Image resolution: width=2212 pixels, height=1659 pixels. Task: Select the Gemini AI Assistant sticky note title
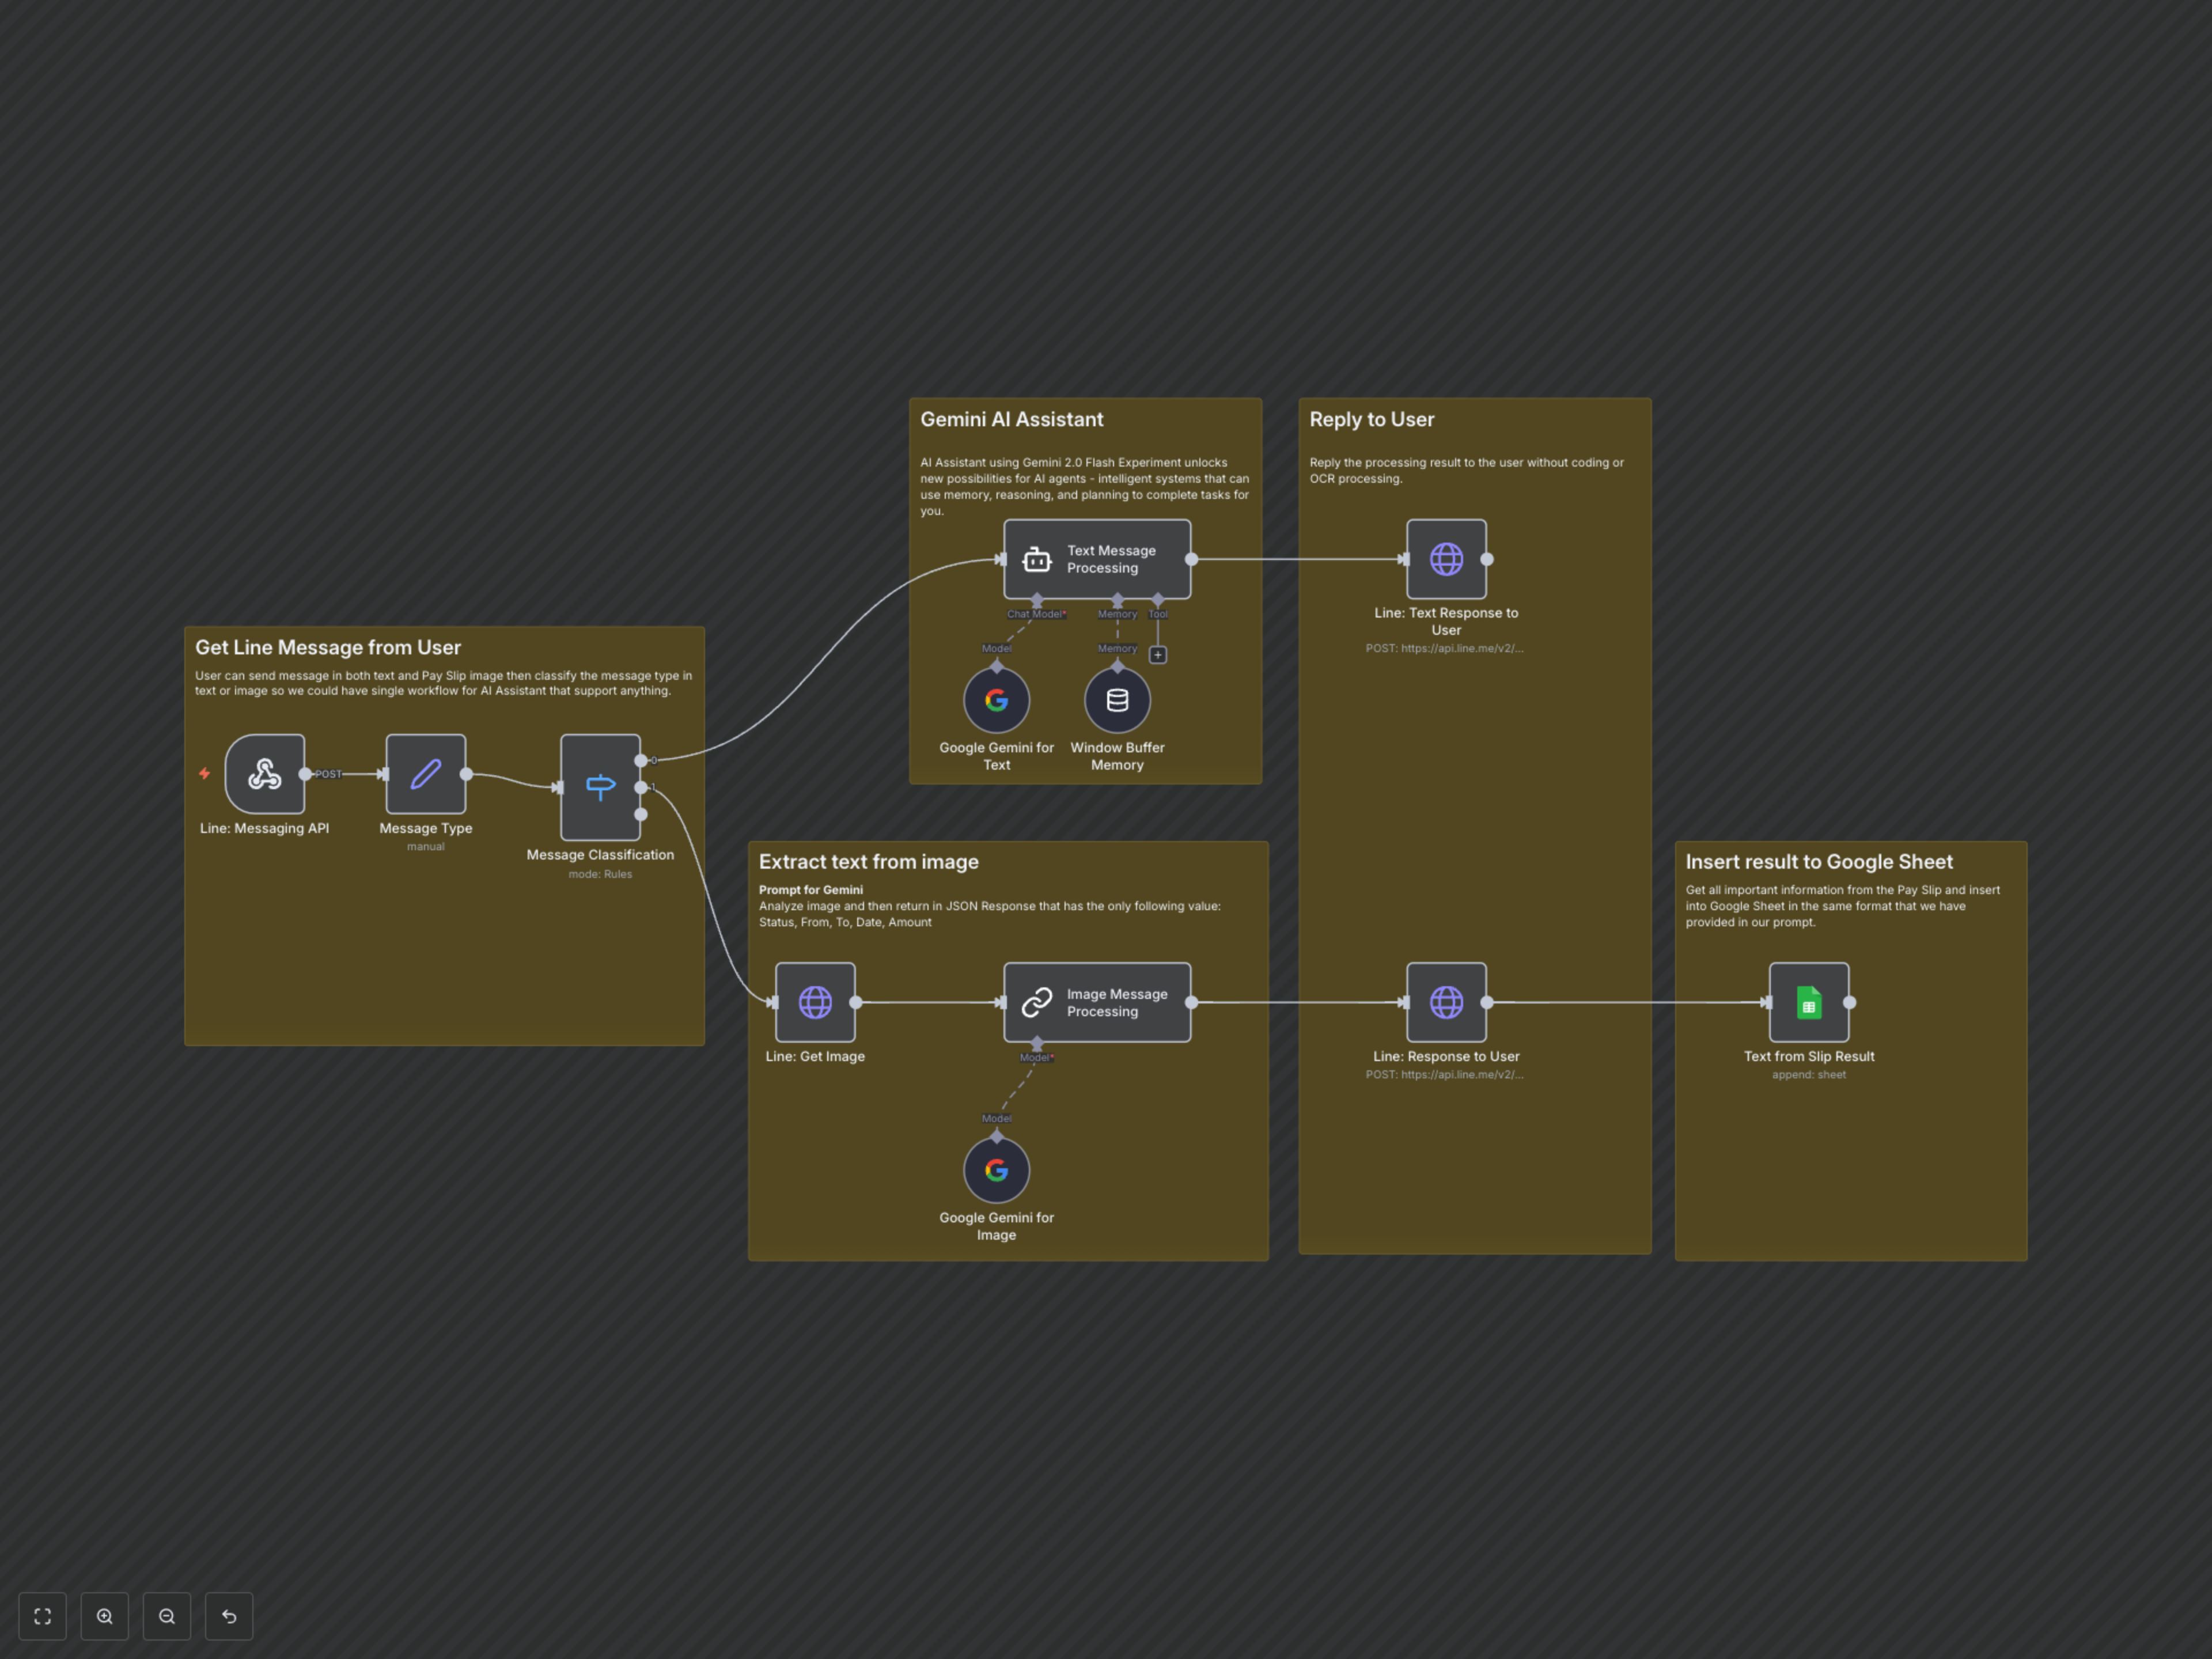[1011, 420]
